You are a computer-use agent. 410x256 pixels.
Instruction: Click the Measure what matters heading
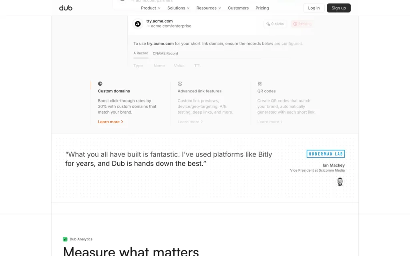131,251
